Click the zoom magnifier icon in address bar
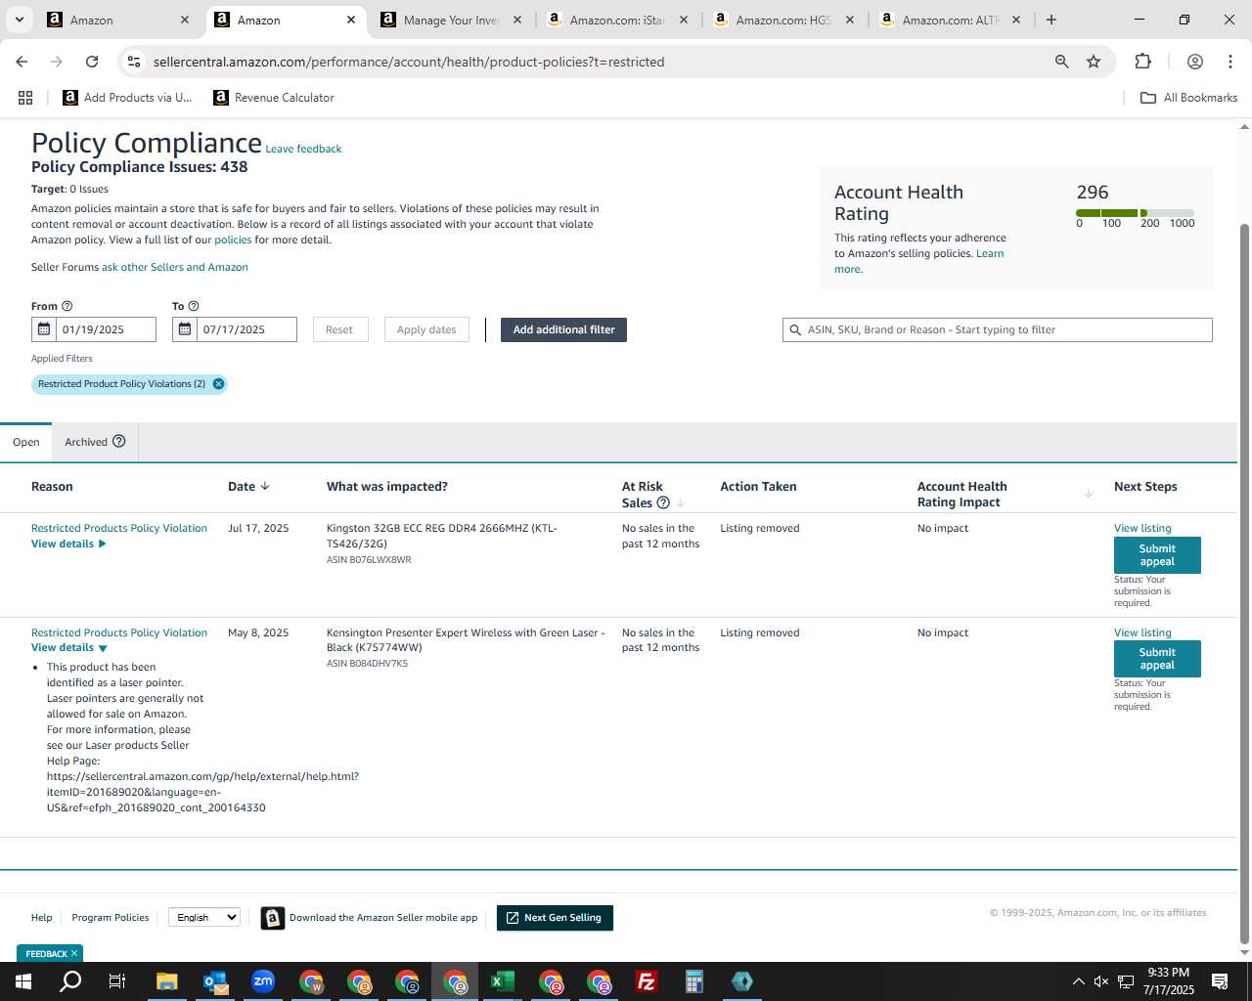The height and width of the screenshot is (1001, 1252). coord(1061,62)
